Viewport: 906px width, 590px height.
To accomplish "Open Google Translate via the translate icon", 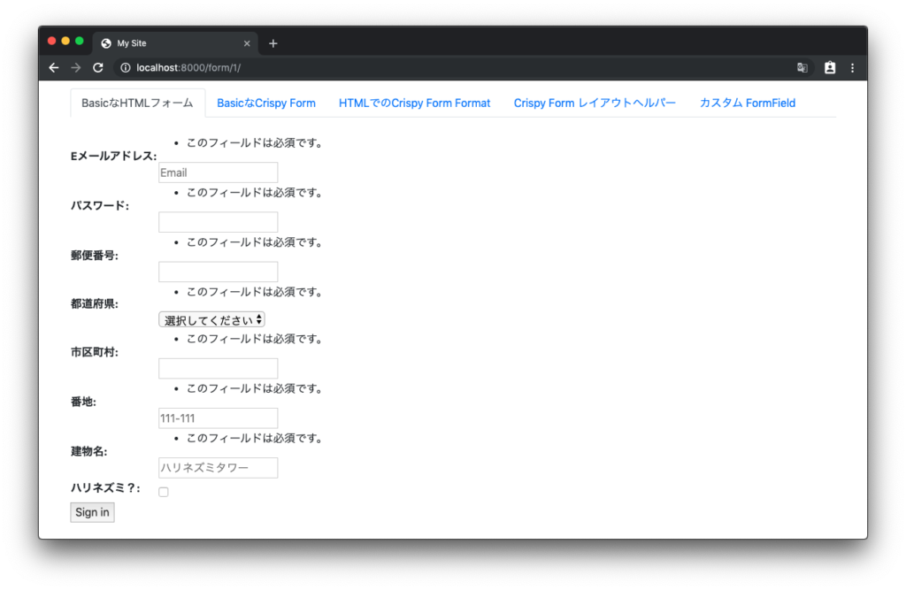I will 802,67.
